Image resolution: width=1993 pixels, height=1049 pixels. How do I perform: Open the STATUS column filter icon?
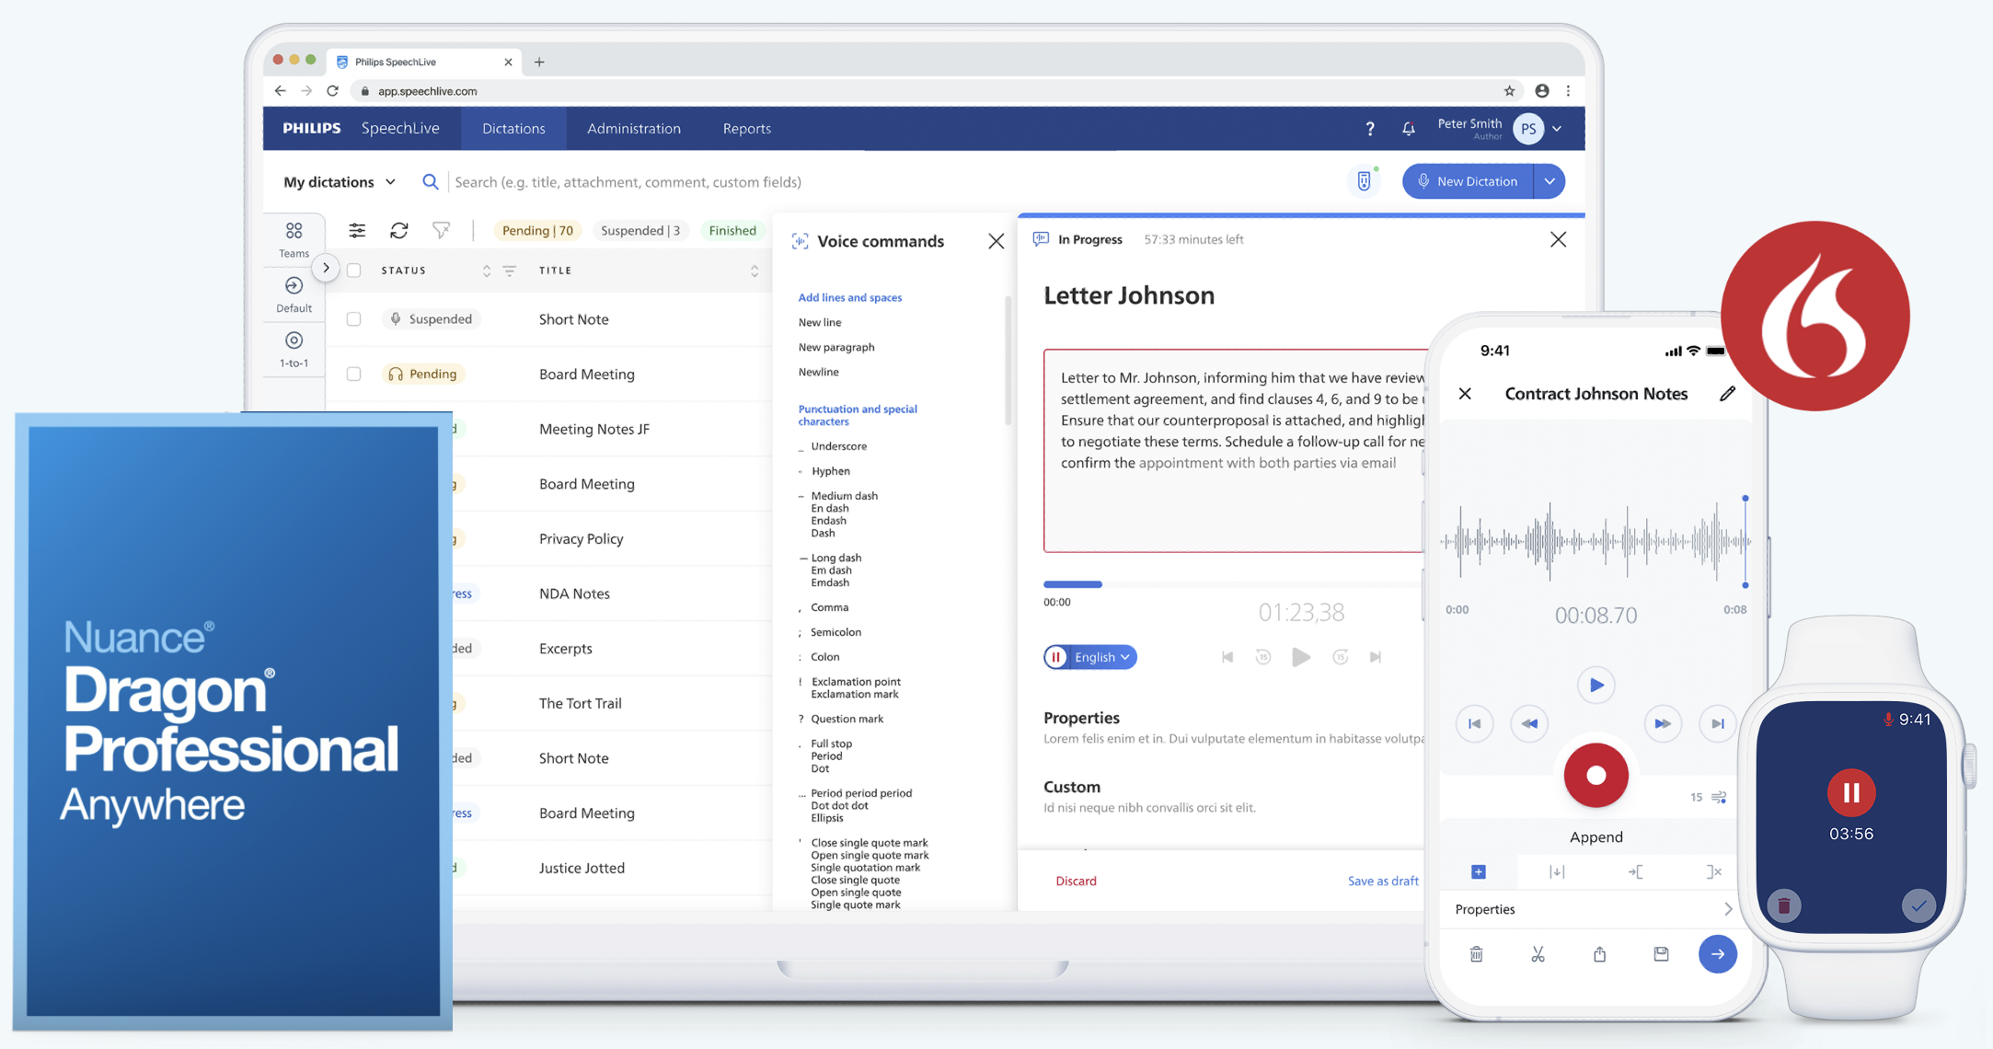pos(509,271)
